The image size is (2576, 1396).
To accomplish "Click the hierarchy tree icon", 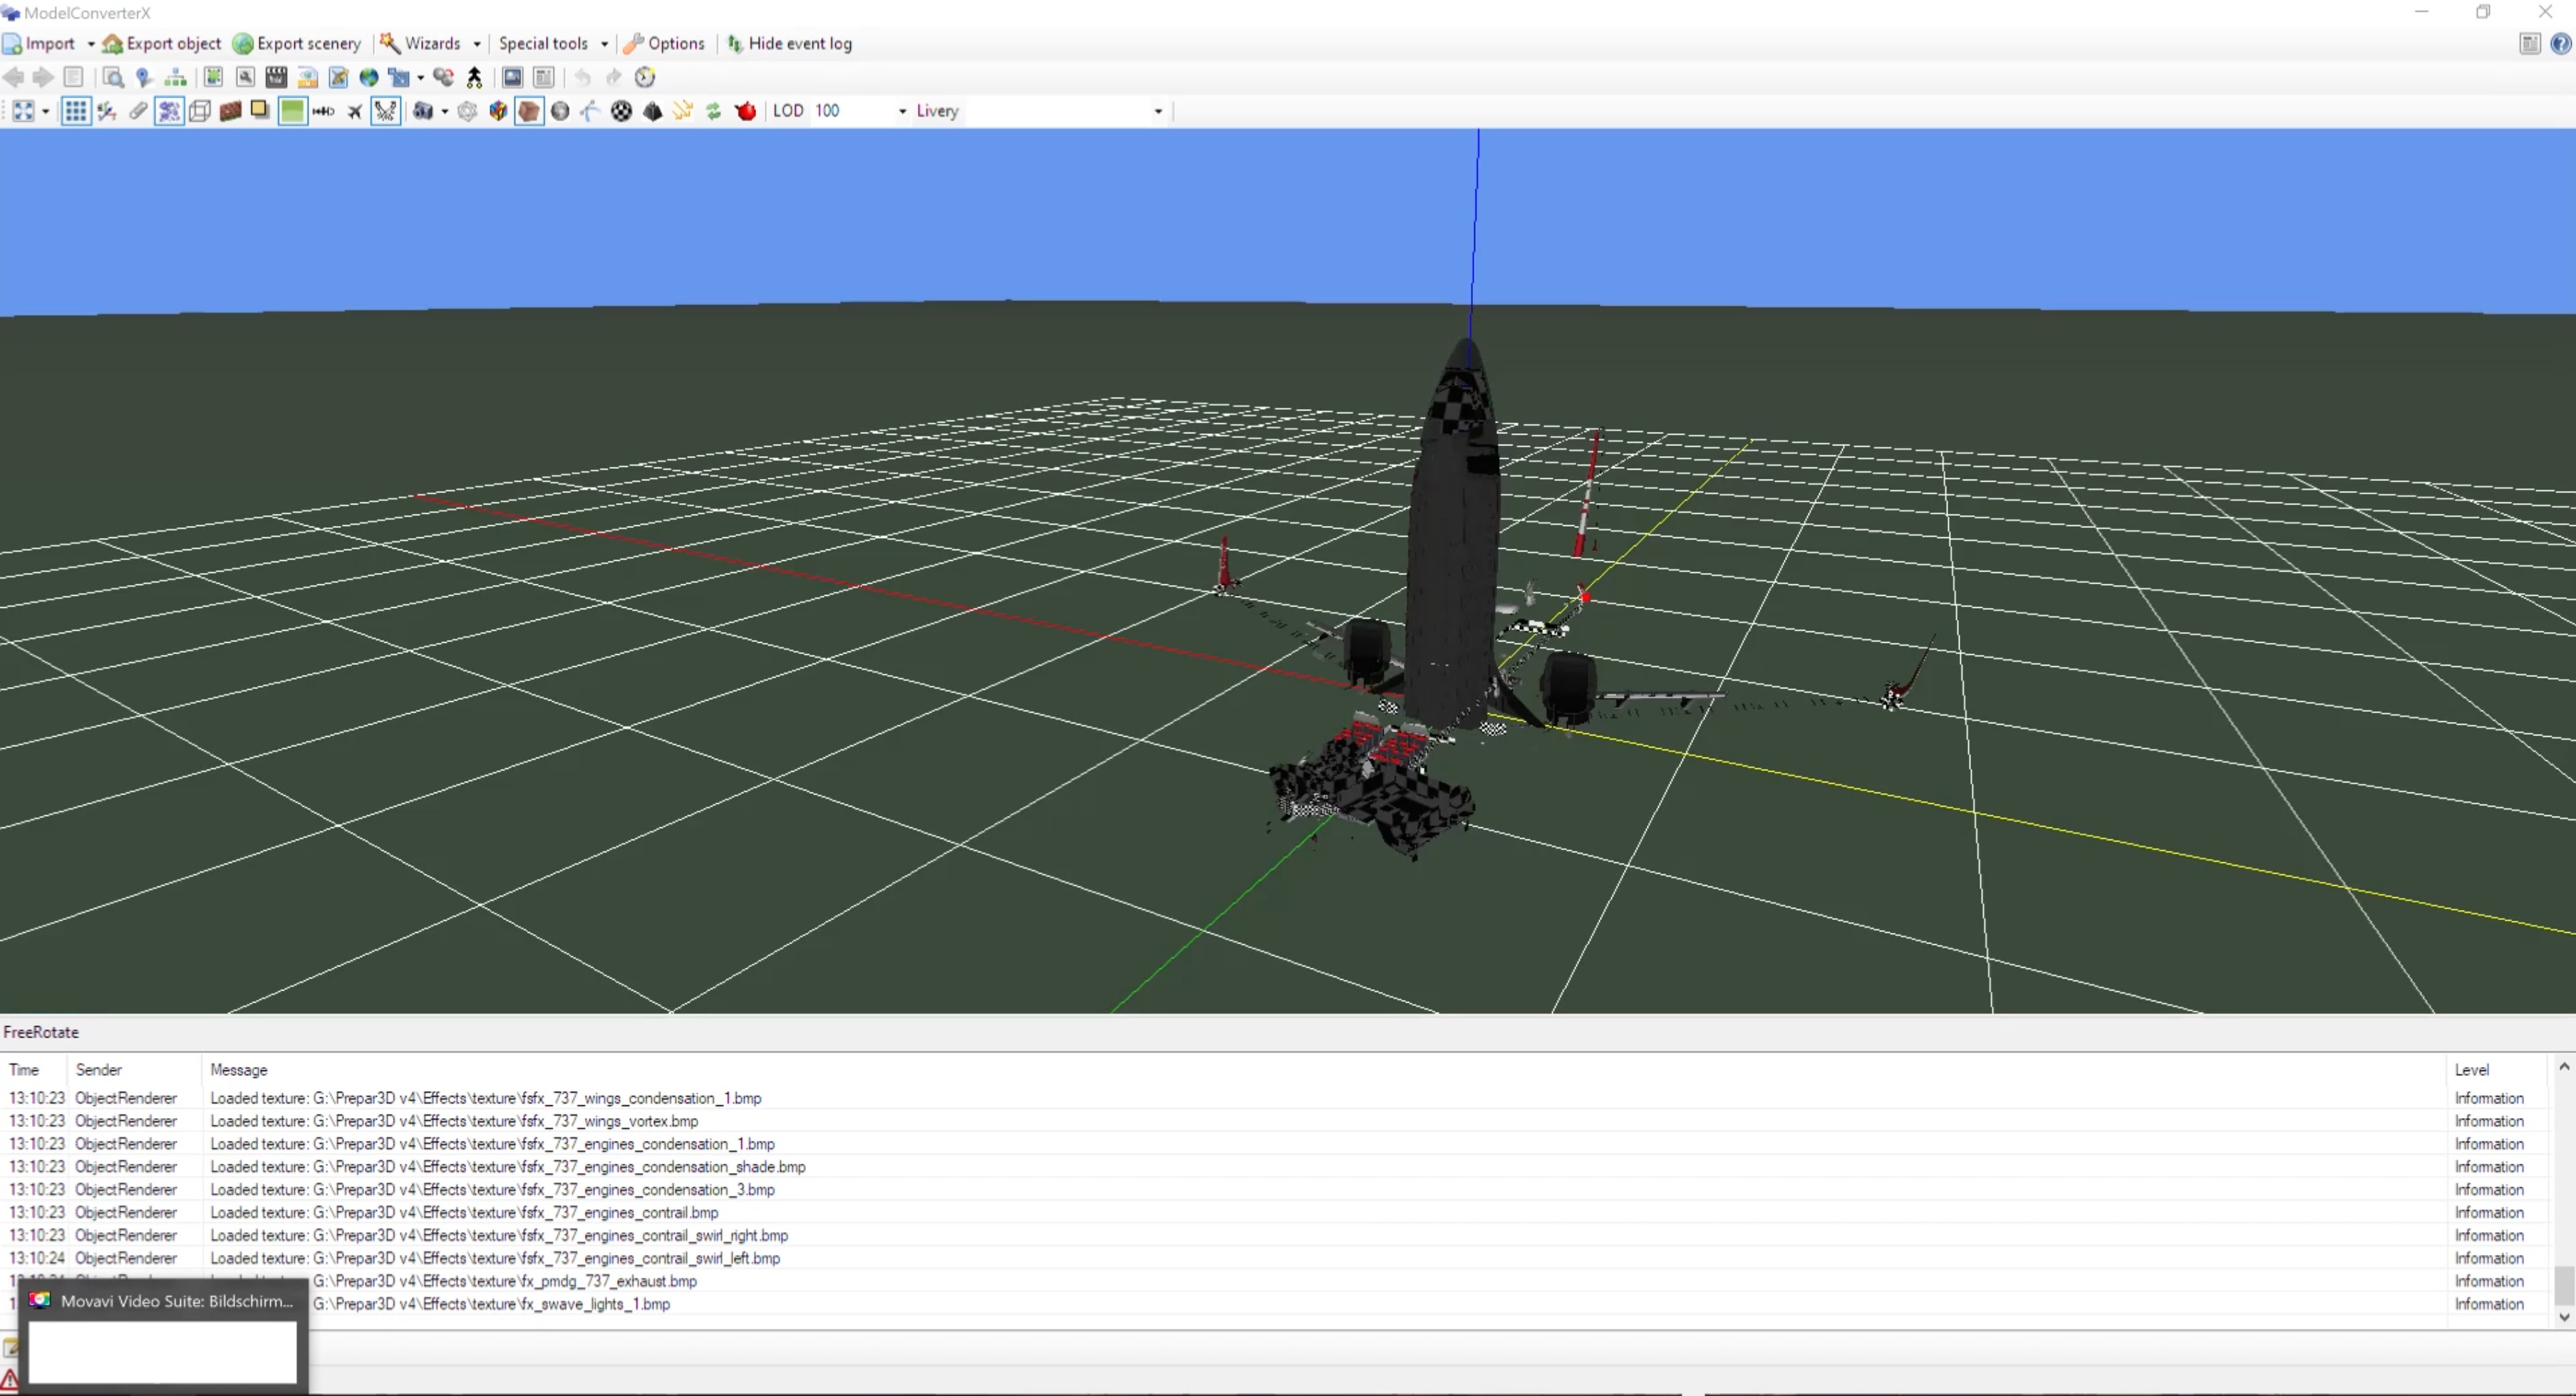I will (175, 77).
